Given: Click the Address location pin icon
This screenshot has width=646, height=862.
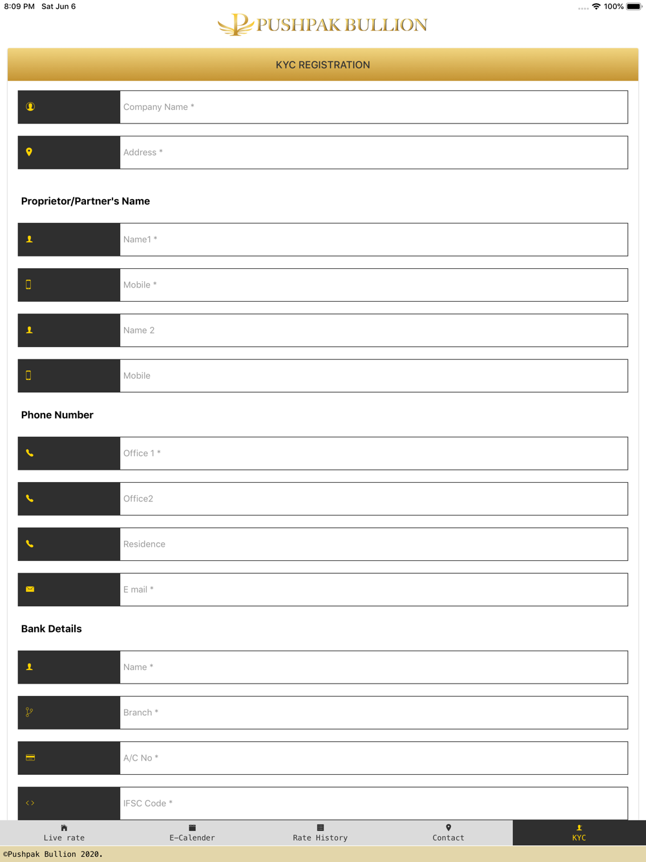Looking at the screenshot, I should coord(29,152).
